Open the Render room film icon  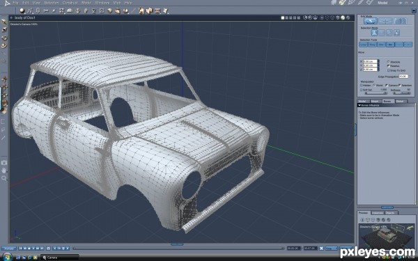point(370,2)
